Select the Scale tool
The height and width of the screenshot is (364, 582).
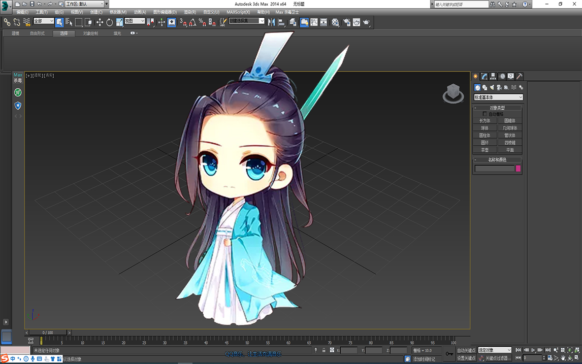pos(119,22)
